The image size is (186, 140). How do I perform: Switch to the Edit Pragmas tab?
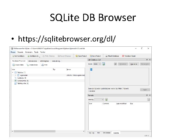[44, 61]
